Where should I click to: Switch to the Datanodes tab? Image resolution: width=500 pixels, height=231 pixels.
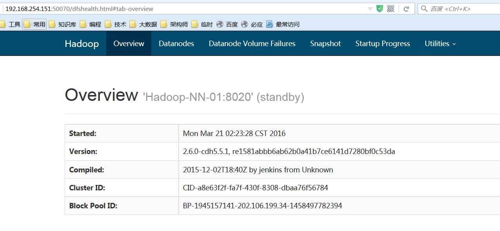click(176, 44)
